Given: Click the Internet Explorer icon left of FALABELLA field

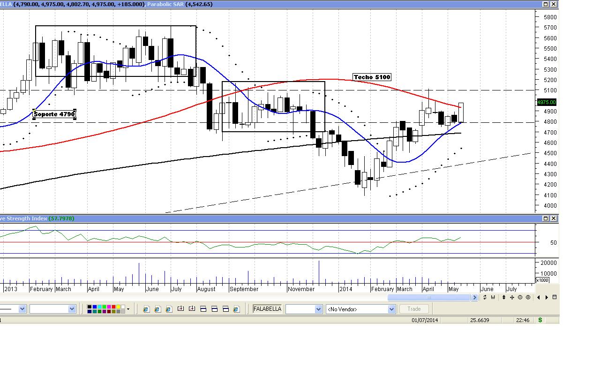Looking at the screenshot, I should (x=236, y=309).
